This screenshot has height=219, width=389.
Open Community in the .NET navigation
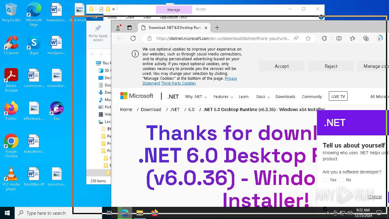pos(312,97)
